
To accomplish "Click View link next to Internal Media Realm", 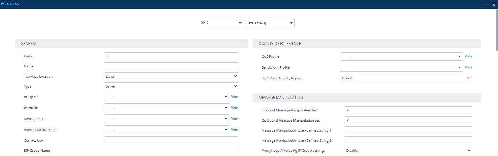I will [x=235, y=129].
